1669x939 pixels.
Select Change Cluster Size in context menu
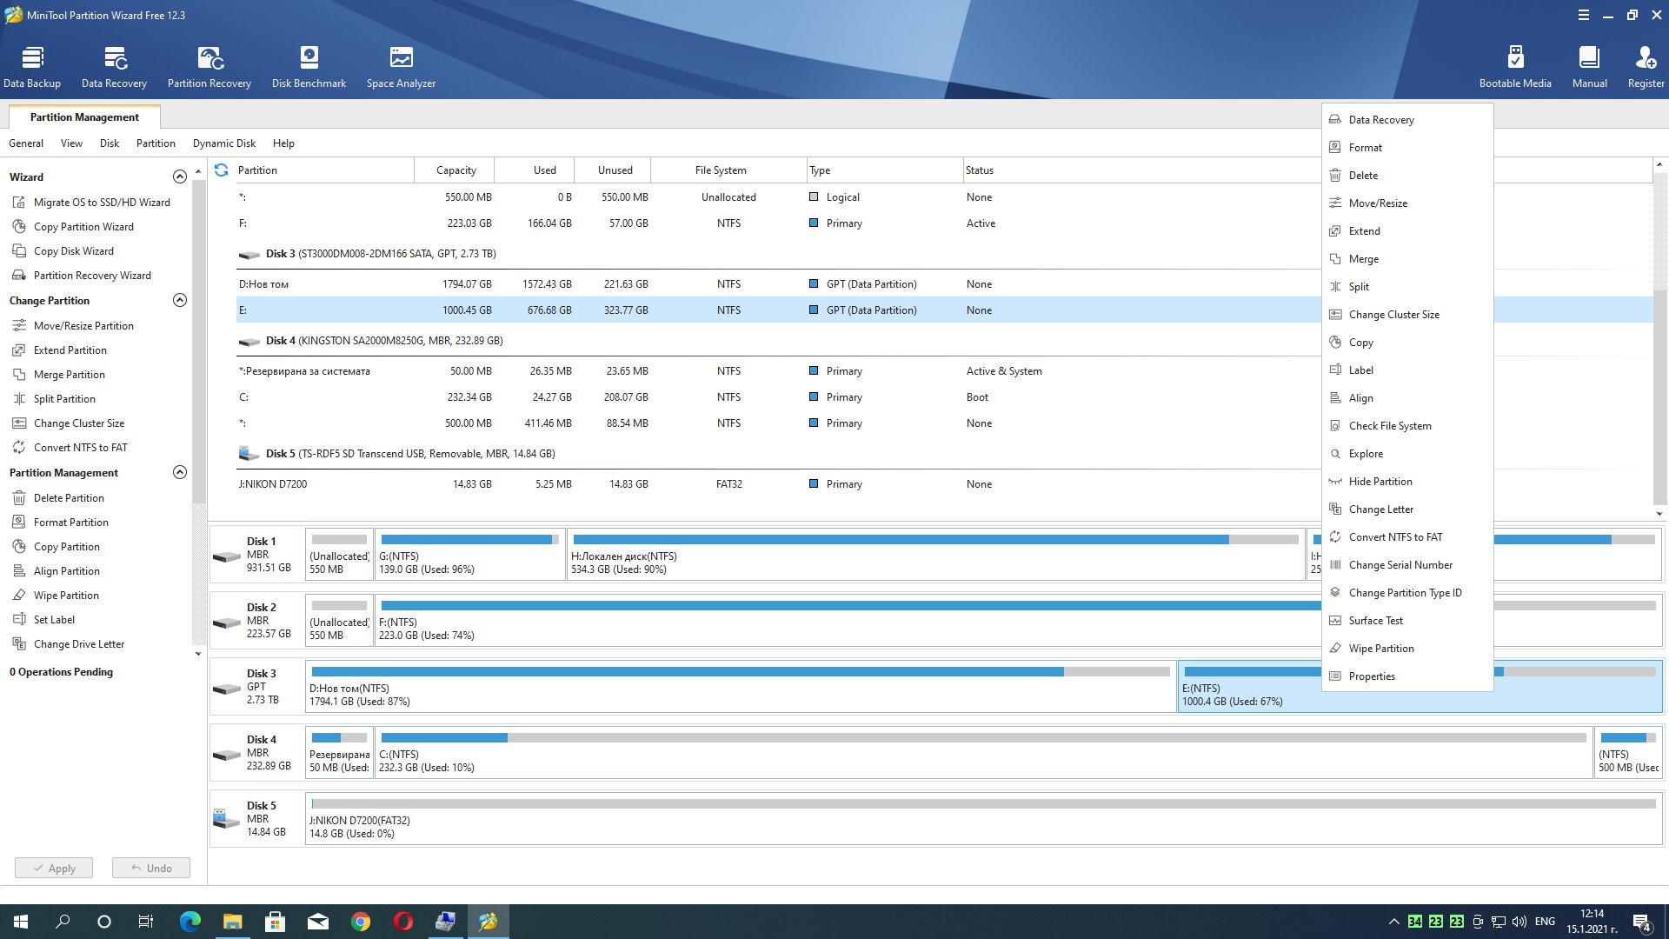(x=1393, y=315)
